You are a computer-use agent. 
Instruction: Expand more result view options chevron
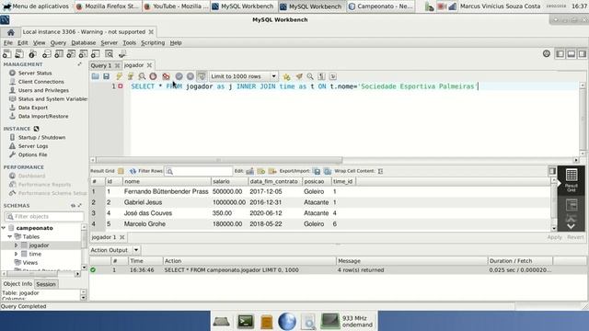point(571,226)
